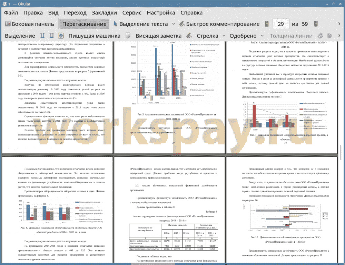Open the Справка menu

[x=191, y=13]
